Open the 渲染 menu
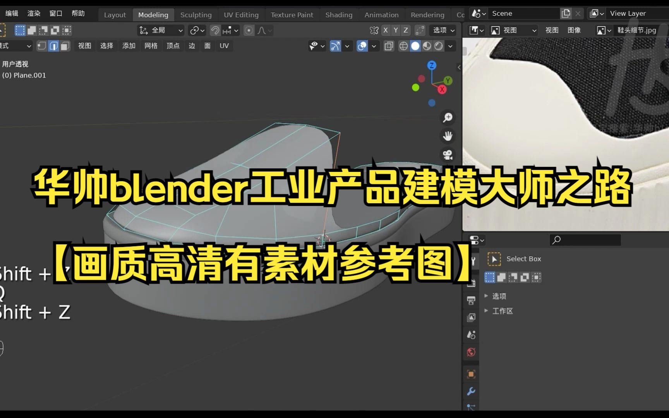Viewport: 669px width, 418px height. pos(34,14)
